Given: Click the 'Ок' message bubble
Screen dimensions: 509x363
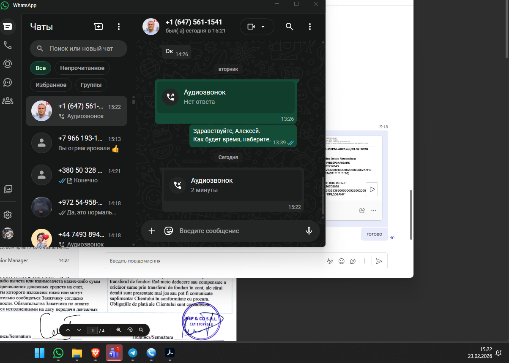Looking at the screenshot, I should [x=176, y=51].
